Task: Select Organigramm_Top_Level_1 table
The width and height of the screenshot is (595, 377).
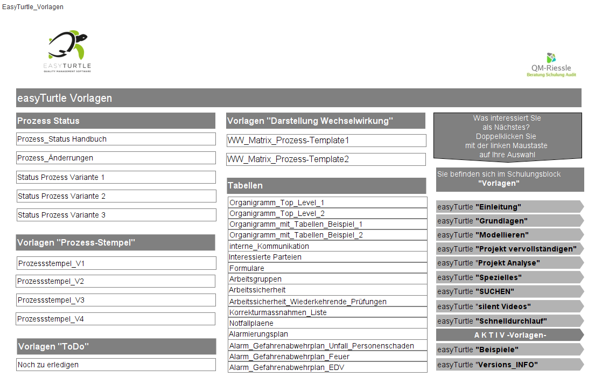Action: click(327, 203)
